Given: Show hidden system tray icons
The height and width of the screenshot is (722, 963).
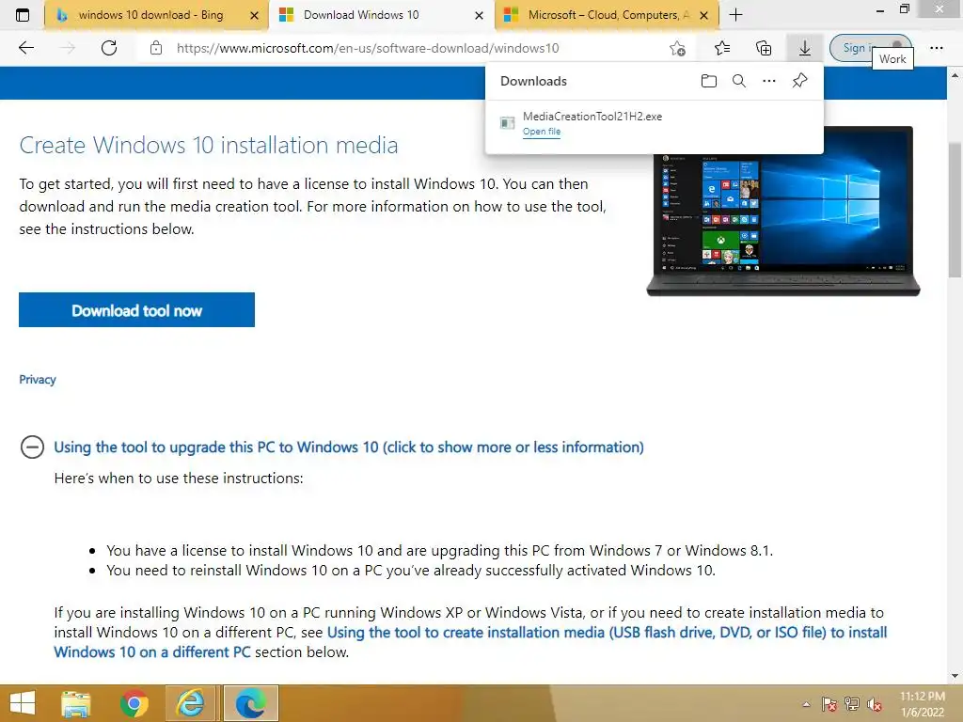Looking at the screenshot, I should click(x=806, y=704).
